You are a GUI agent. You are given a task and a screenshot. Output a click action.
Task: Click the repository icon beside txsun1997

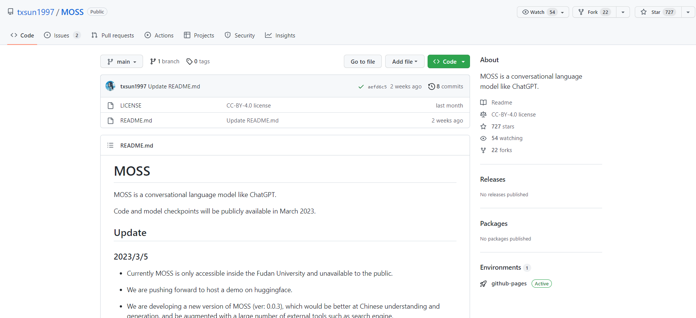click(11, 12)
